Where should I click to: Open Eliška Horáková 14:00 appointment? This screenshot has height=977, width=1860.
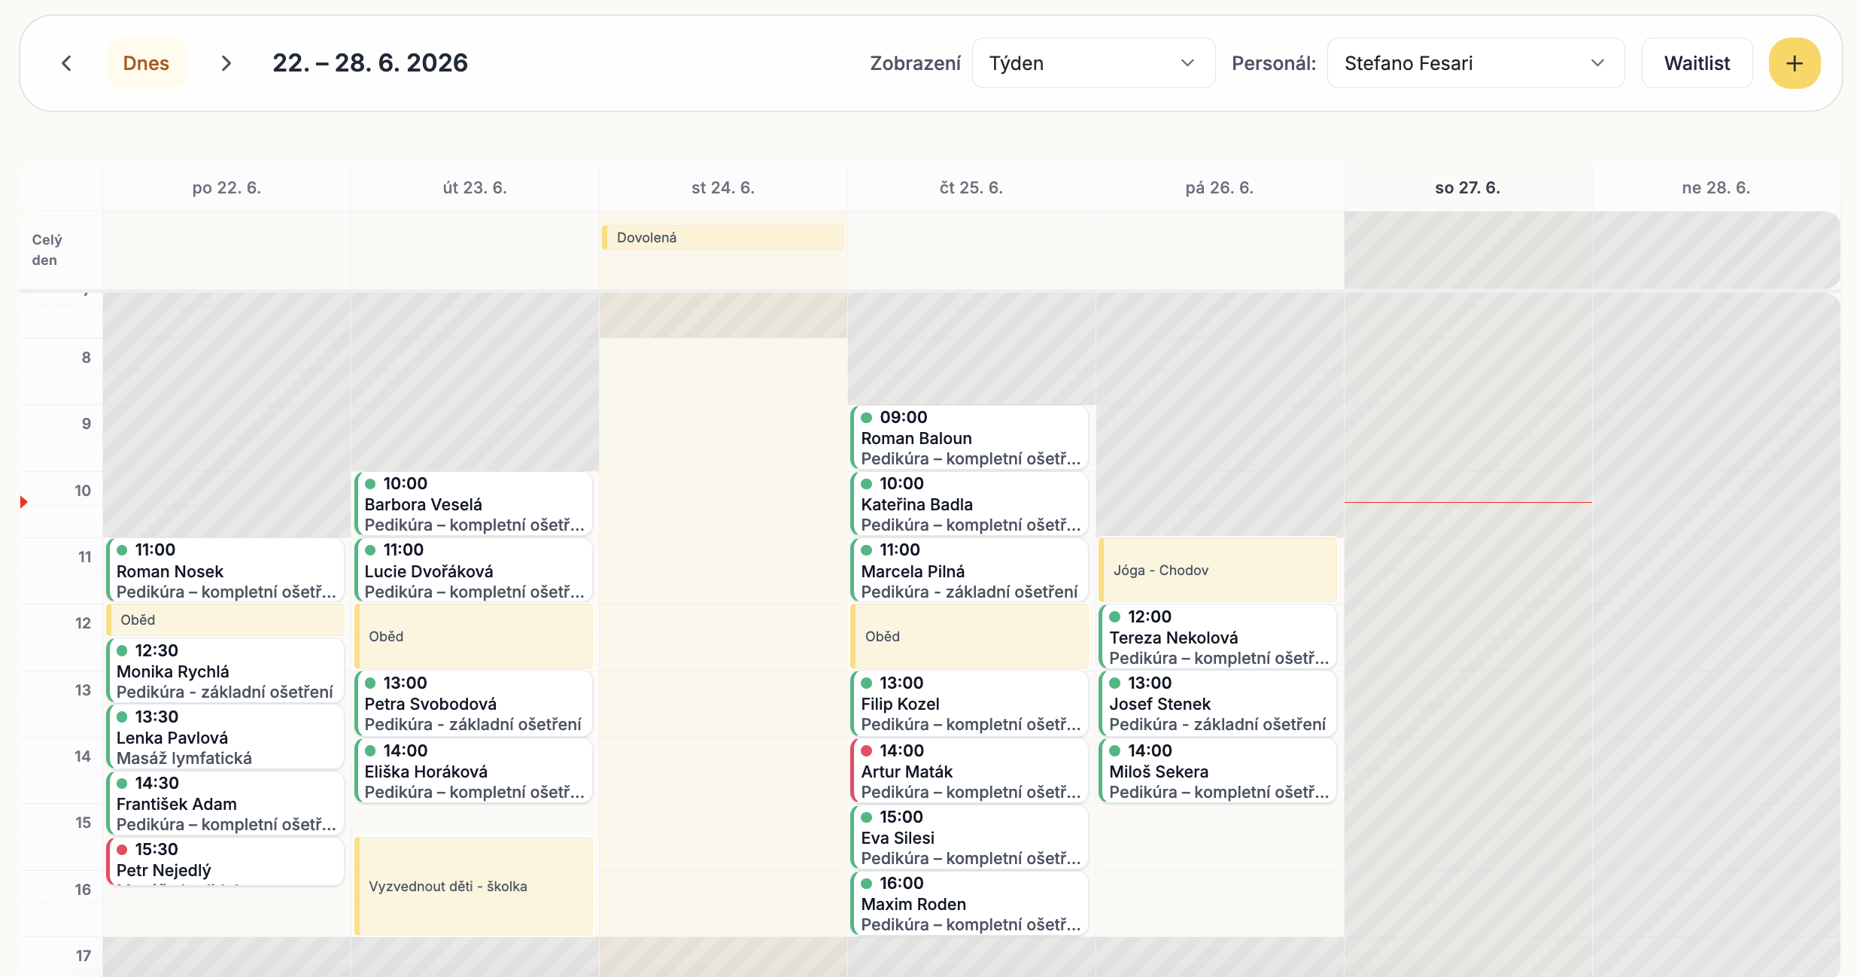point(473,771)
